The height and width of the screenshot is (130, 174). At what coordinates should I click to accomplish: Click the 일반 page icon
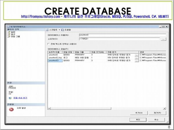tap(9, 32)
